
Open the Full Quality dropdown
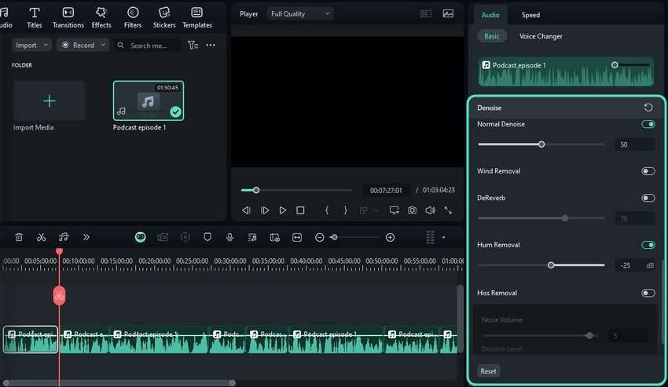[x=300, y=13]
